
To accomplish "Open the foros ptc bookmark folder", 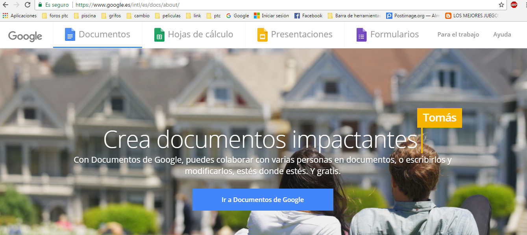I will coord(55,16).
